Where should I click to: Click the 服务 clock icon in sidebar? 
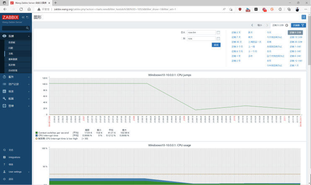point(4,77)
